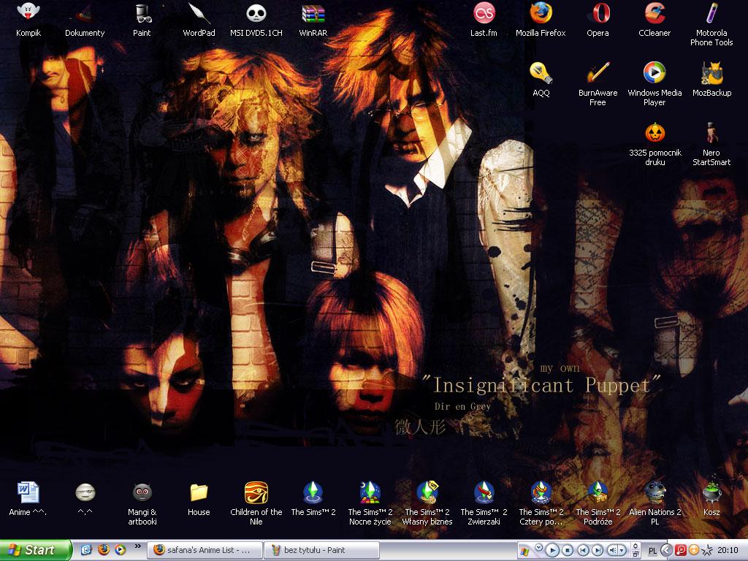Click the Mozilla Firefox desktop shortcut
The height and width of the screenshot is (561, 748).
click(541, 20)
